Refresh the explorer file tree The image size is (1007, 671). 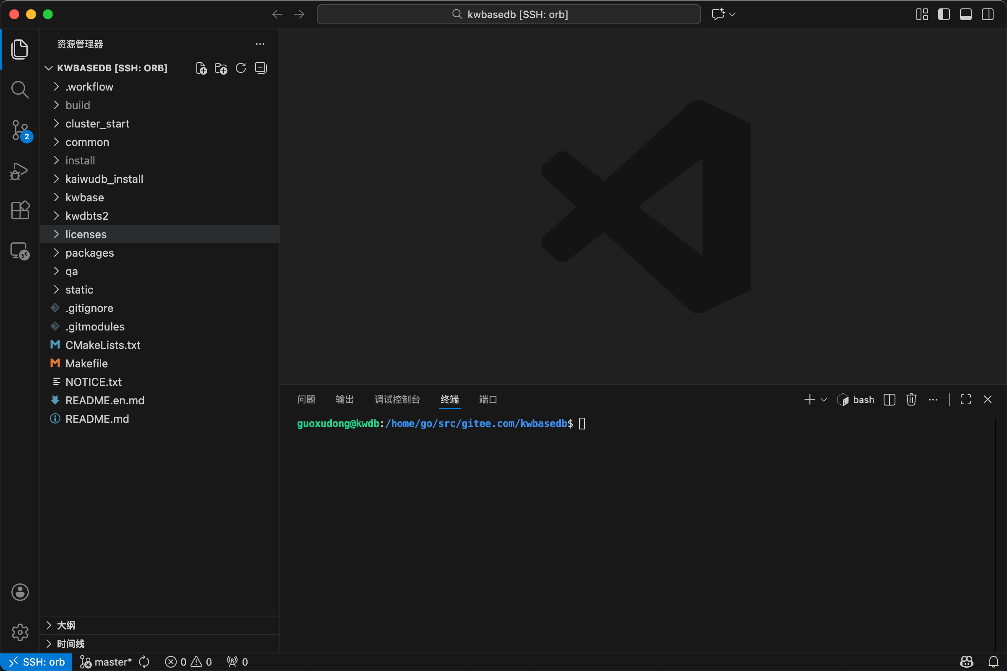click(240, 68)
